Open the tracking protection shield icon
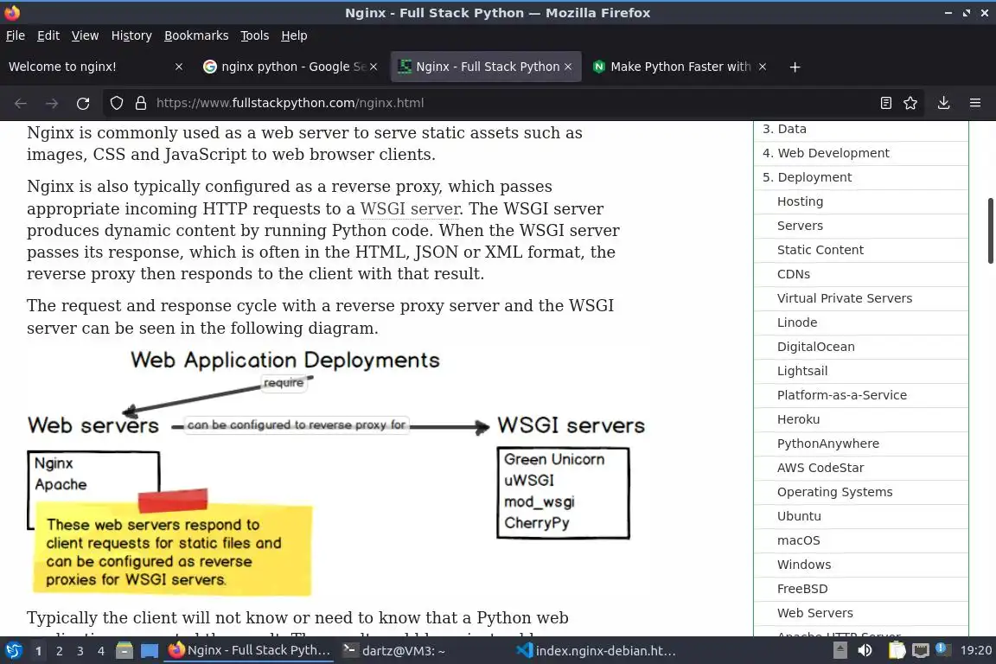Screen dimensions: 996x664 pyautogui.click(x=116, y=103)
